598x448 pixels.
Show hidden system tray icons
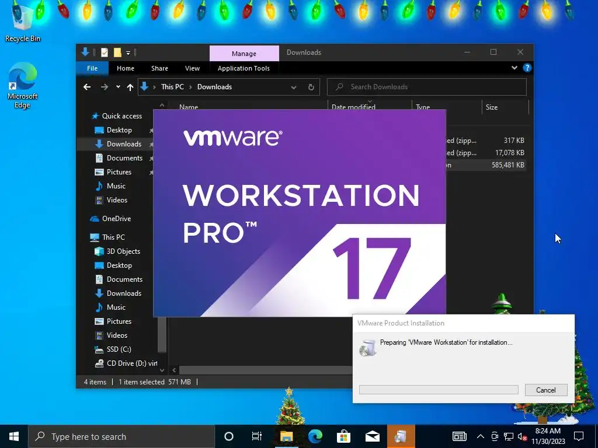[x=481, y=436]
